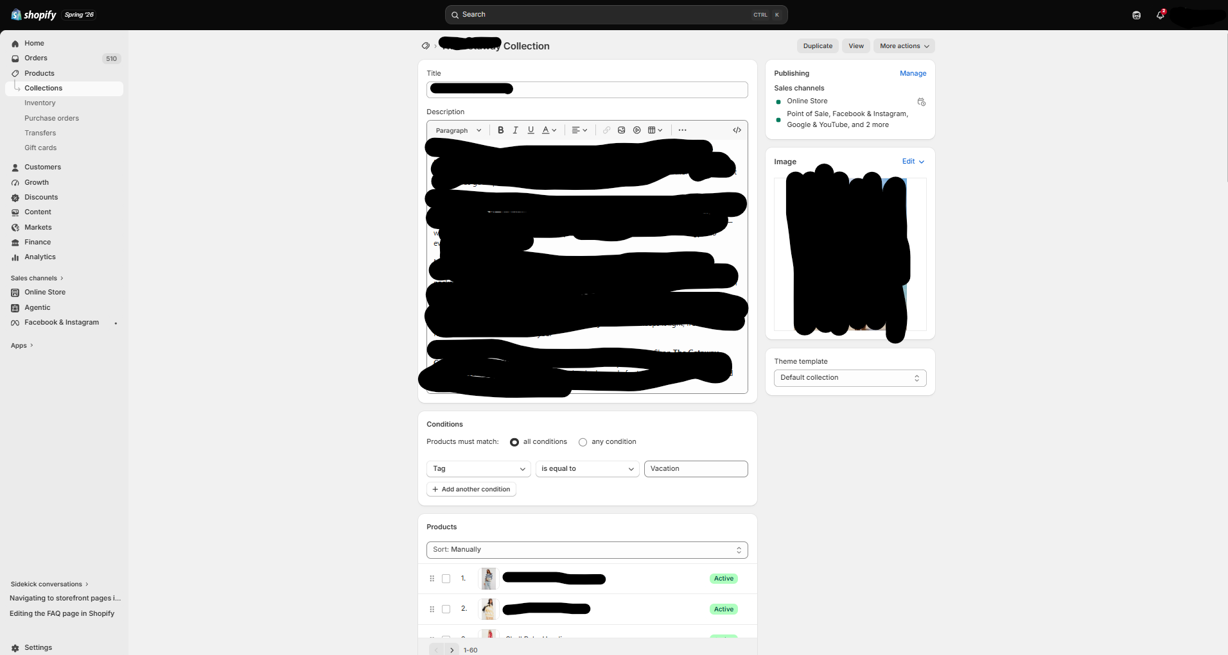This screenshot has width=1228, height=655.
Task: Check the box for product row 1
Action: coord(446,579)
